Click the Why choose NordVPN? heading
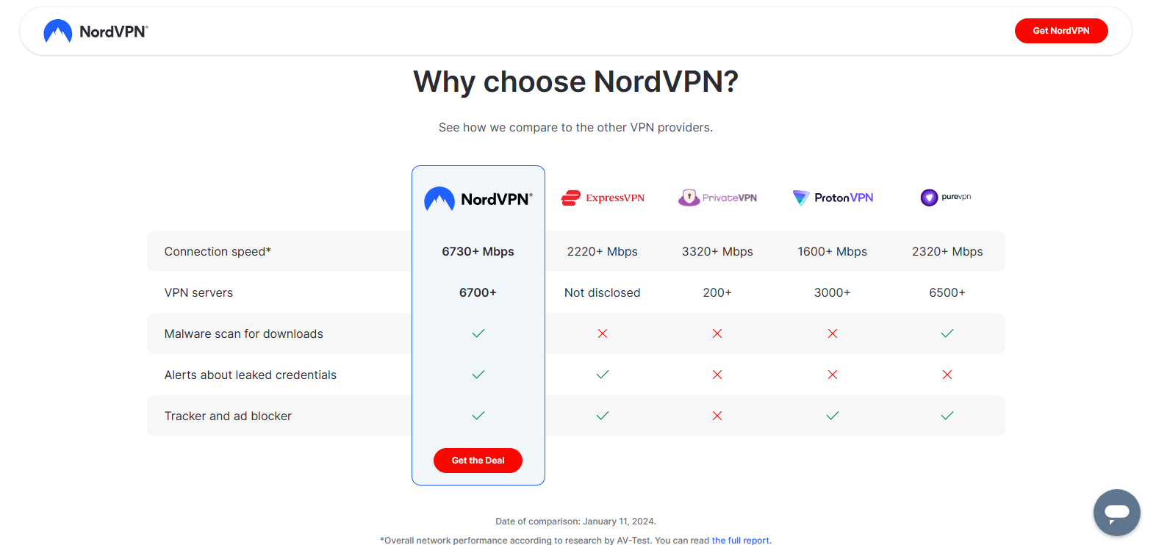Screen dimensions: 1156x545 (x=576, y=82)
